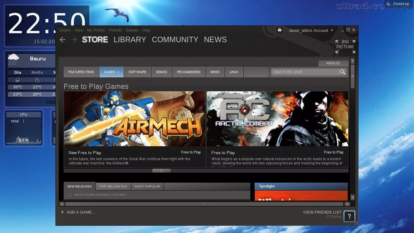Click the plus icon next to ADD A GAME

[62, 212]
